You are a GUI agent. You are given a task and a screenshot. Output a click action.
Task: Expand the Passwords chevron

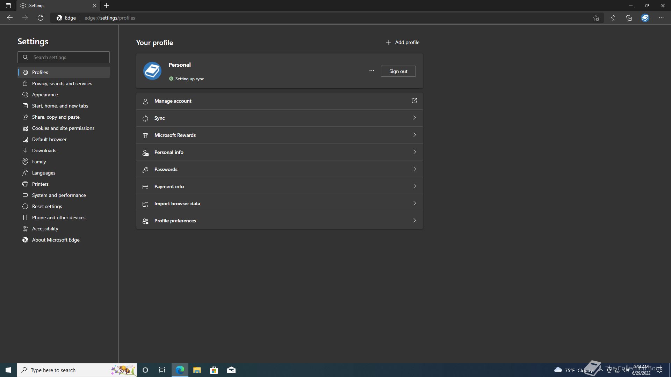[414, 169]
